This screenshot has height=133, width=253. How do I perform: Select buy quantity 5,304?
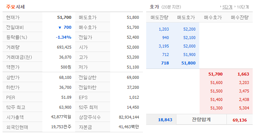(244, 108)
